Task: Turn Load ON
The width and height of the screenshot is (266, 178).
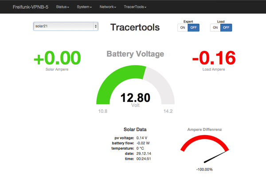Action: [x=215, y=27]
